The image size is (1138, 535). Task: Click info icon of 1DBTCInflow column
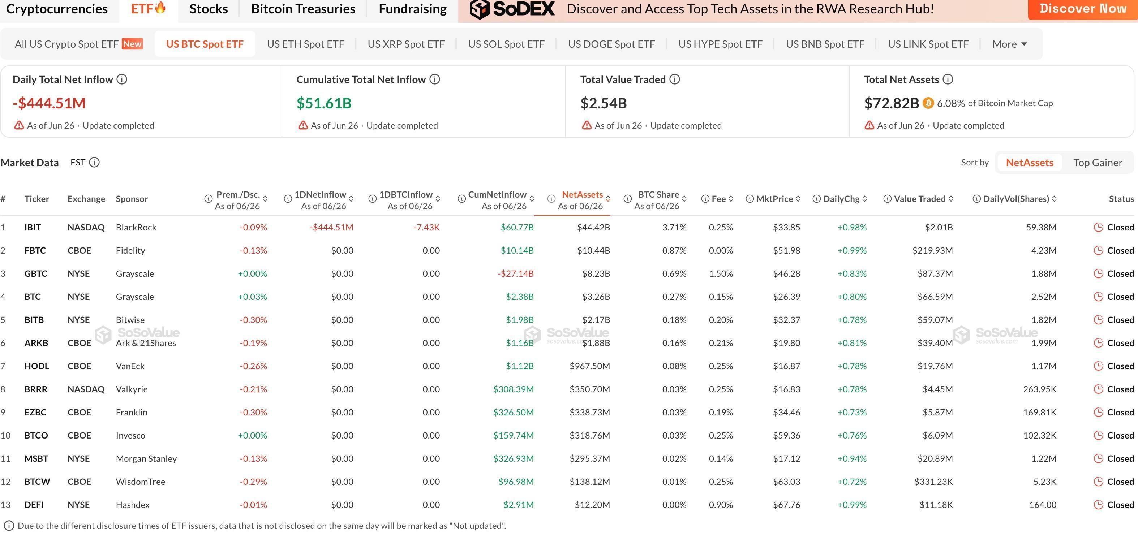(373, 199)
